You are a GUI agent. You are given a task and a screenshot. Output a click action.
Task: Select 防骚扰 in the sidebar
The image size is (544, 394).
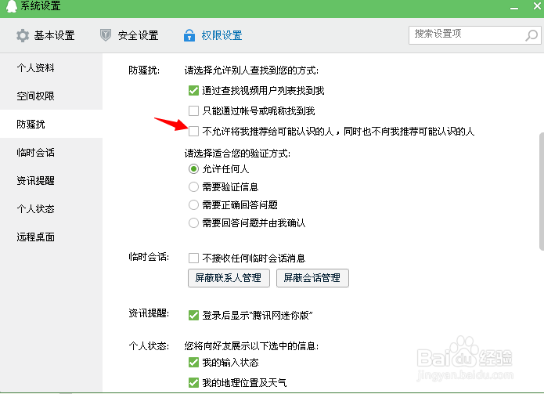(x=52, y=124)
